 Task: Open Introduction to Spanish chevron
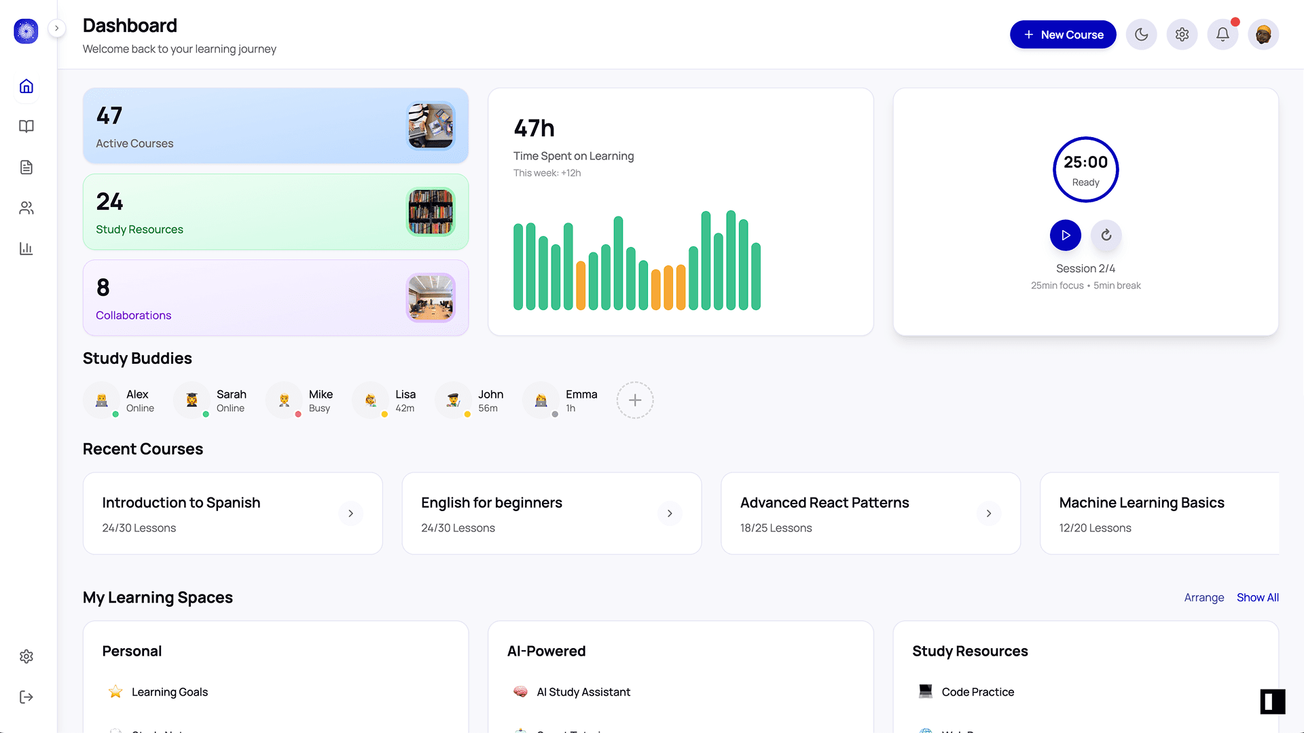coord(350,514)
